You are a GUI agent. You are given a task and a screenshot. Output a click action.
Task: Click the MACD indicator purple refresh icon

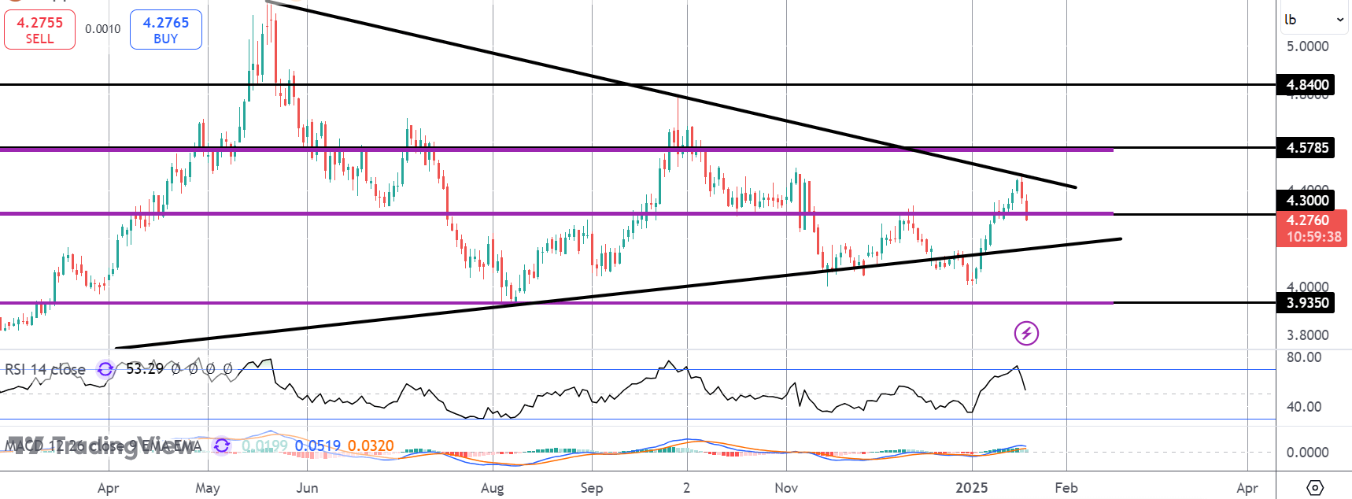point(222,446)
